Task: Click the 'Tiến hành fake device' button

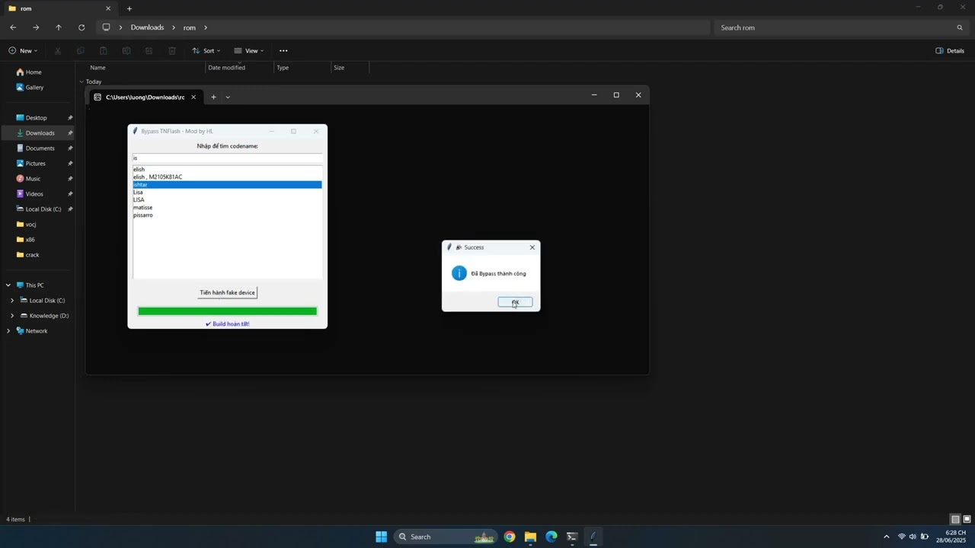Action: tap(227, 292)
